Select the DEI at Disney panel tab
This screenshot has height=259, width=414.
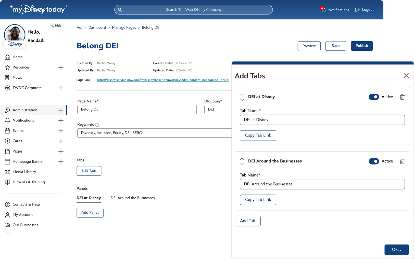(x=89, y=198)
